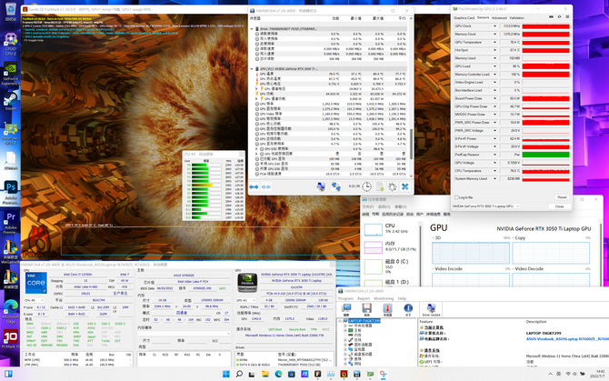Click the blue X icon in the HWiNFO sensors toolbar
Viewport: 609px width, 381px height.
tap(404, 186)
